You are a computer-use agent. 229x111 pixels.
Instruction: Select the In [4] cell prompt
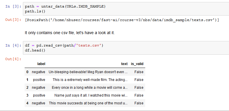coord(13,45)
